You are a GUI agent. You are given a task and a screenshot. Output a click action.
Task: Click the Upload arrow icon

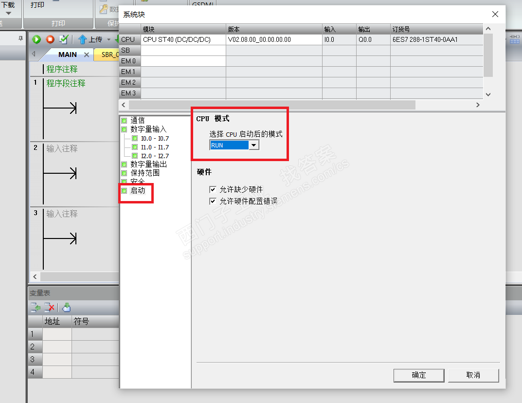(x=82, y=39)
